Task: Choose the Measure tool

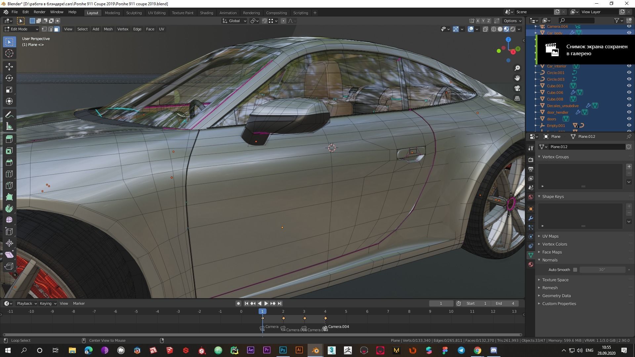Action: pos(9,126)
